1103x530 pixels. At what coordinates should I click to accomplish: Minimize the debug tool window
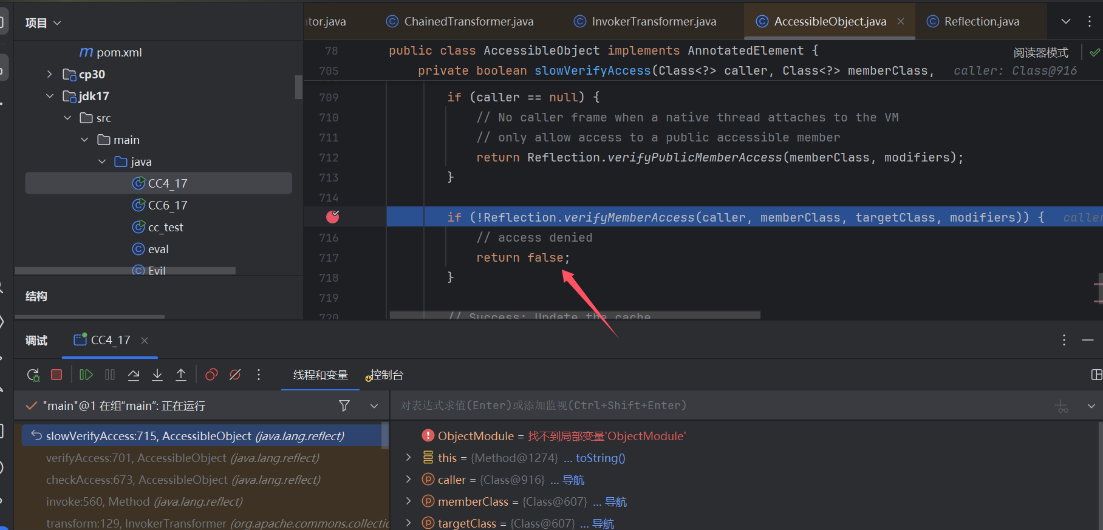[1088, 340]
